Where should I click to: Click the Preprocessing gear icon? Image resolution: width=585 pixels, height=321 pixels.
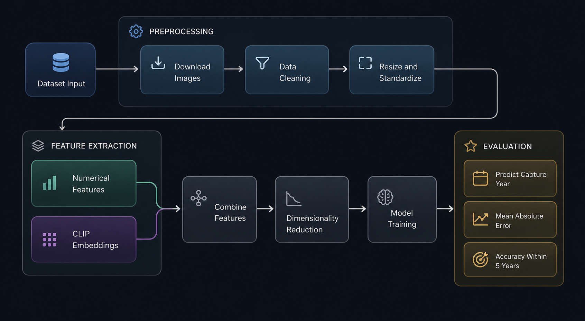coord(136,31)
